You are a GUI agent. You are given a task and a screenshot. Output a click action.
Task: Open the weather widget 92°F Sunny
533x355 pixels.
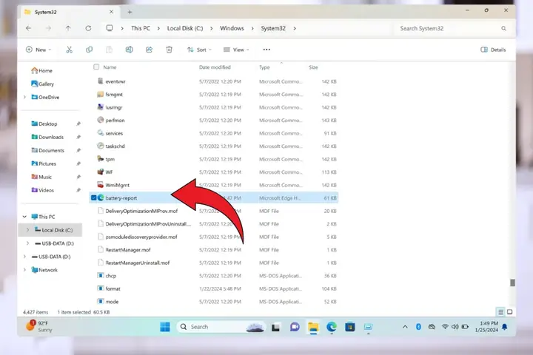tap(40, 326)
